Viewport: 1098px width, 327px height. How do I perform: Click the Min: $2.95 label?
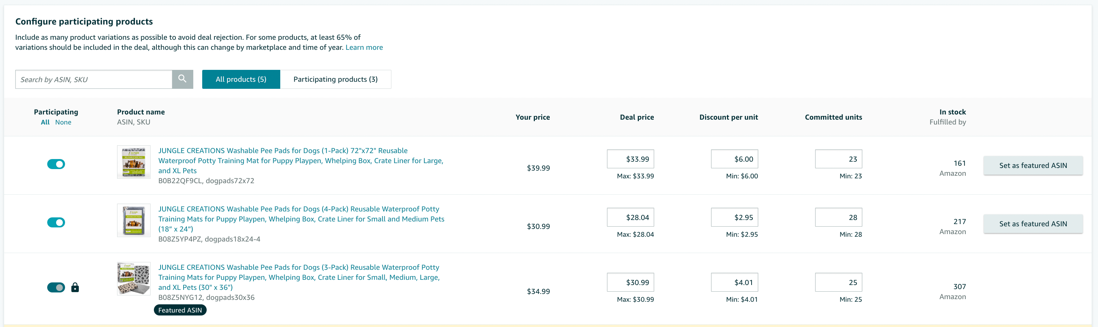pyautogui.click(x=742, y=234)
